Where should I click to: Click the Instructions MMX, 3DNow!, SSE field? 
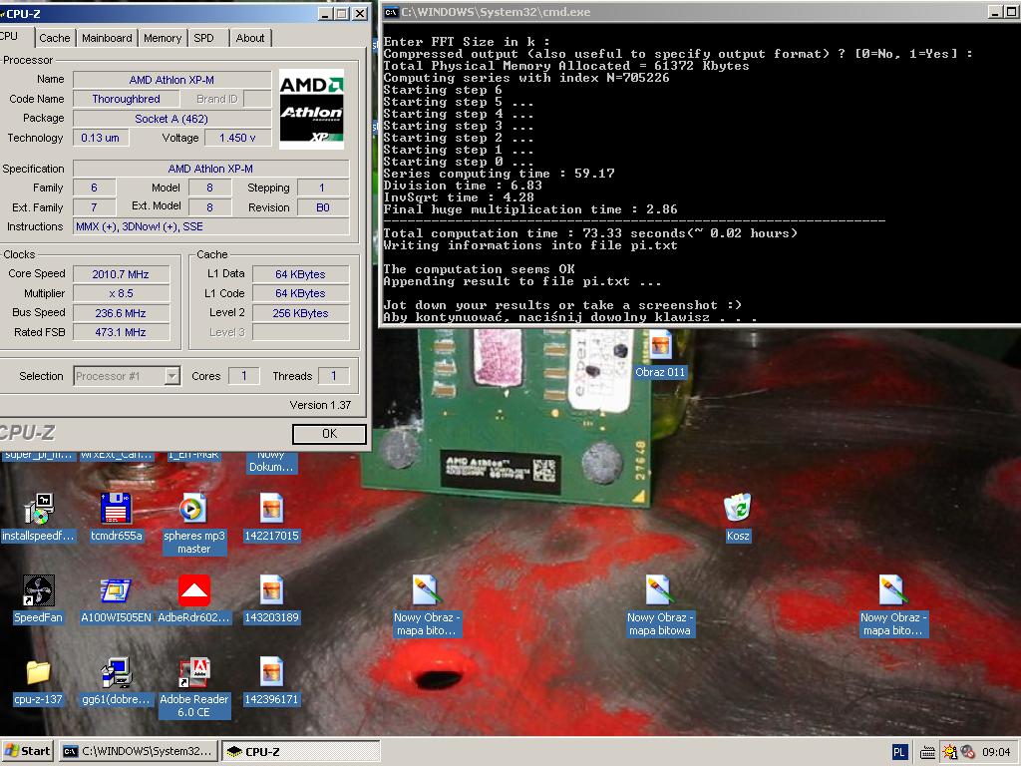211,226
